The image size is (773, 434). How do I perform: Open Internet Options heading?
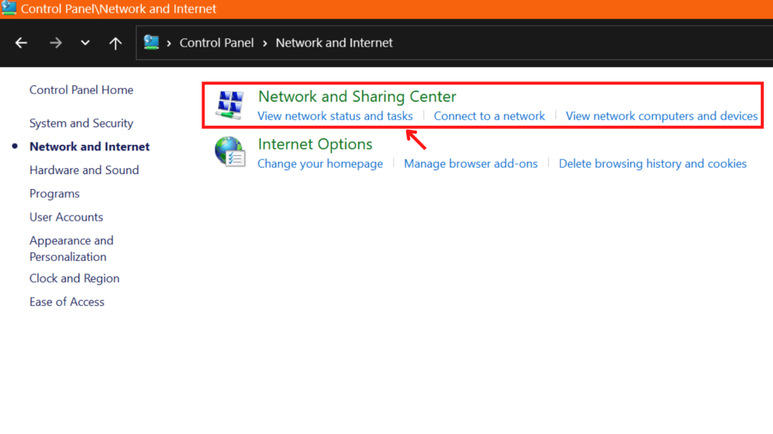(x=315, y=144)
